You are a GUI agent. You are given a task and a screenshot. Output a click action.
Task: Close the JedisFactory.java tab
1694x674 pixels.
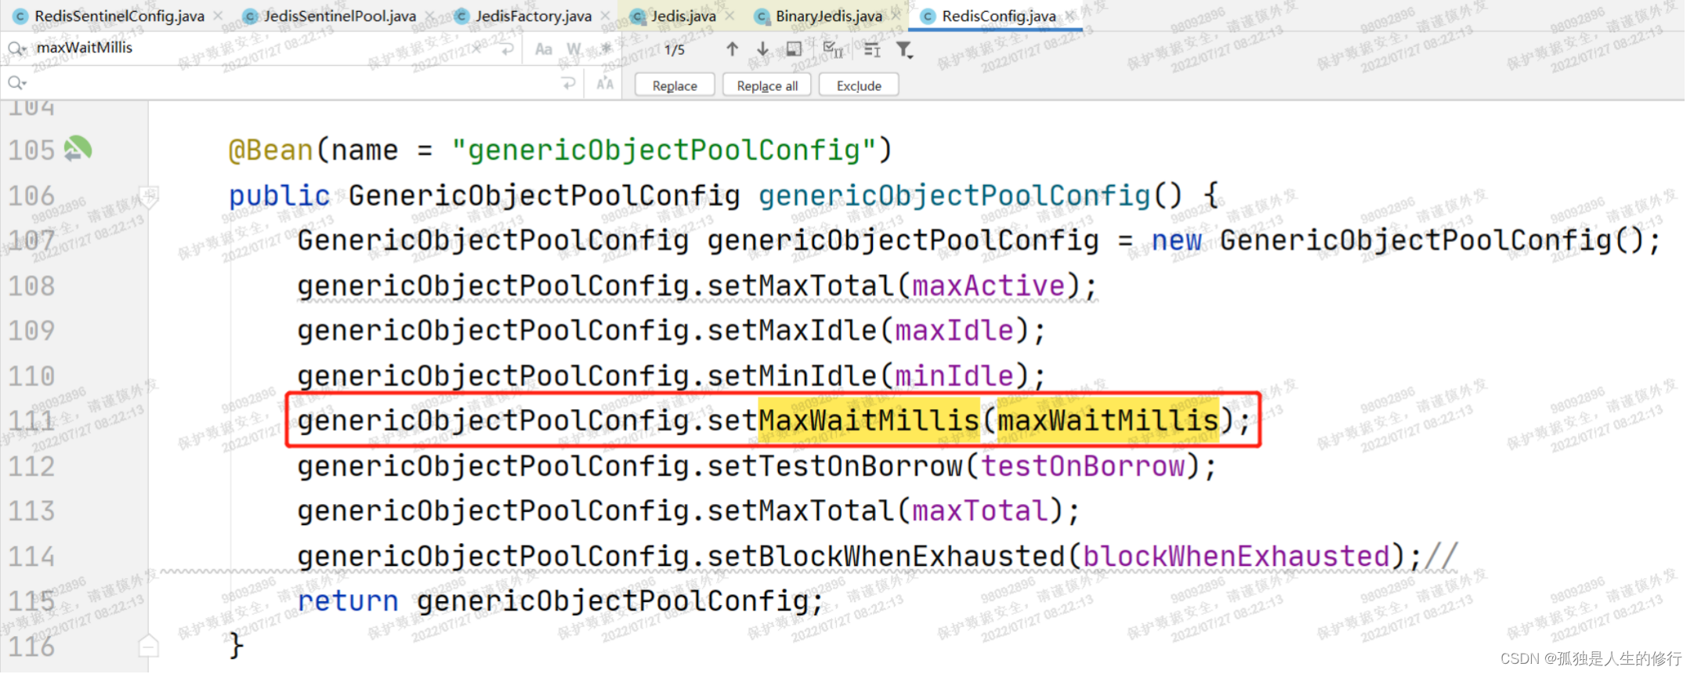pyautogui.click(x=606, y=16)
